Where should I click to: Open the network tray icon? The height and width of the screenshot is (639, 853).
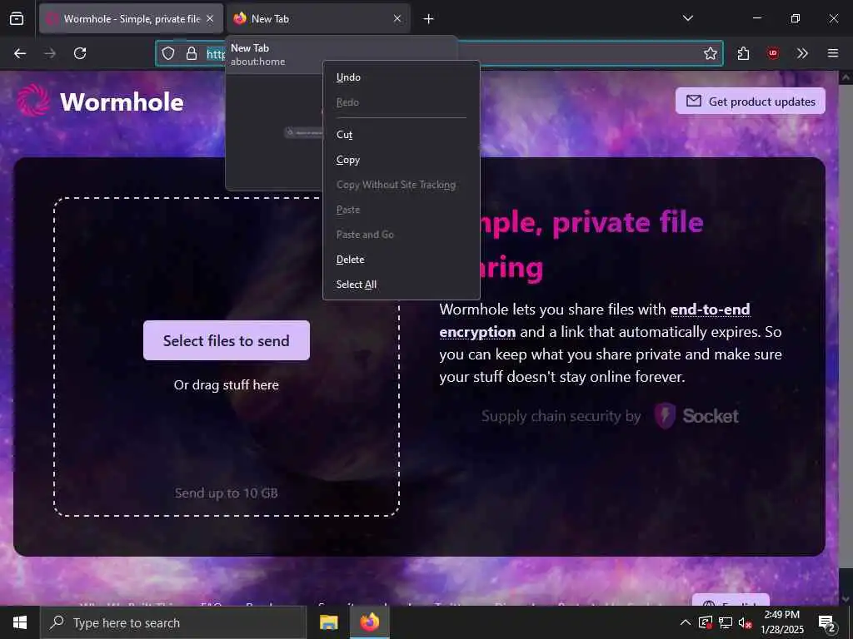pyautogui.click(x=726, y=622)
